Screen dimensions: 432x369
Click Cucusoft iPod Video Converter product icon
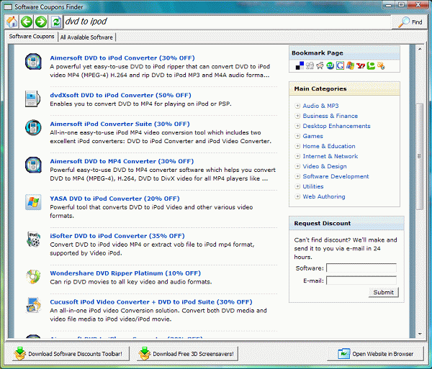click(33, 305)
